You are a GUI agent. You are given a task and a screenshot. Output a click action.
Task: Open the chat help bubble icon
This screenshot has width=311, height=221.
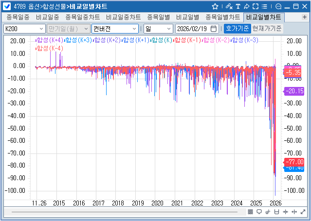pos(278,6)
